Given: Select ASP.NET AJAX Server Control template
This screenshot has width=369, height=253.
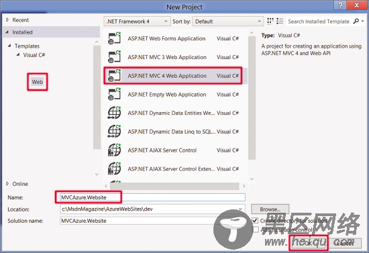Looking at the screenshot, I should click(175, 150).
